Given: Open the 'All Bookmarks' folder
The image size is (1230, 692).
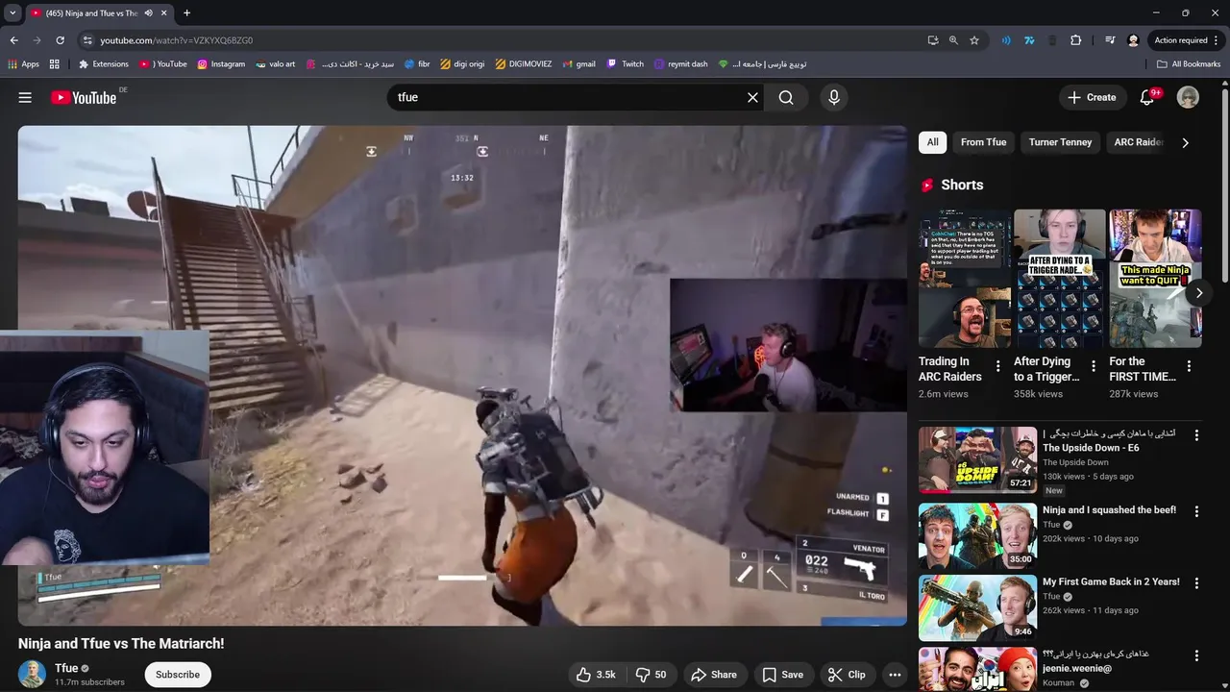Looking at the screenshot, I should [x=1189, y=64].
